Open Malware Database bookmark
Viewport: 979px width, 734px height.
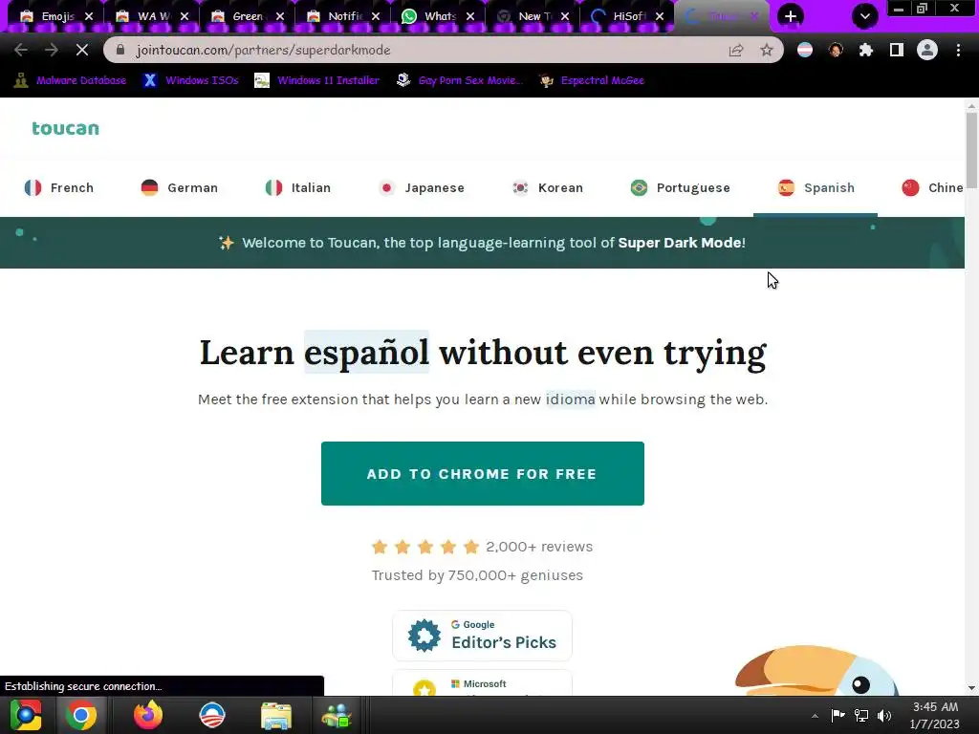tap(71, 80)
